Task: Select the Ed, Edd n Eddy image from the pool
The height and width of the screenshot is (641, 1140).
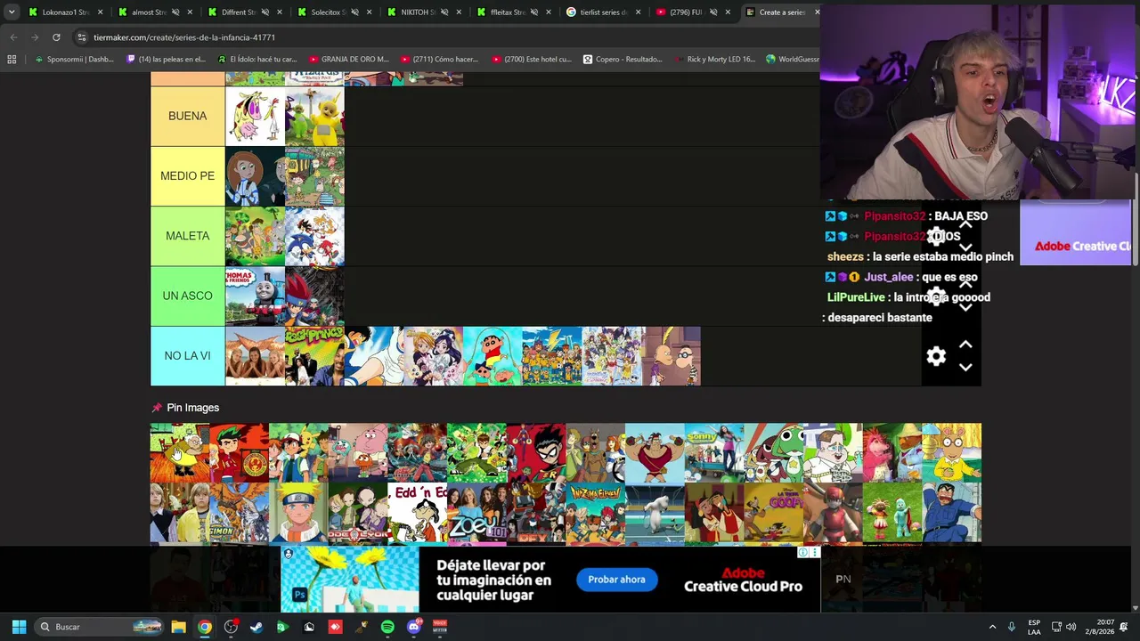Action: 417,512
